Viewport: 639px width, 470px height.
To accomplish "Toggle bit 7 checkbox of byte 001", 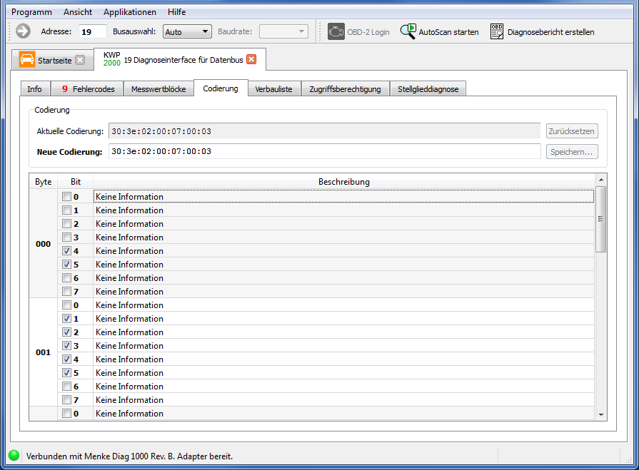I will coord(66,400).
